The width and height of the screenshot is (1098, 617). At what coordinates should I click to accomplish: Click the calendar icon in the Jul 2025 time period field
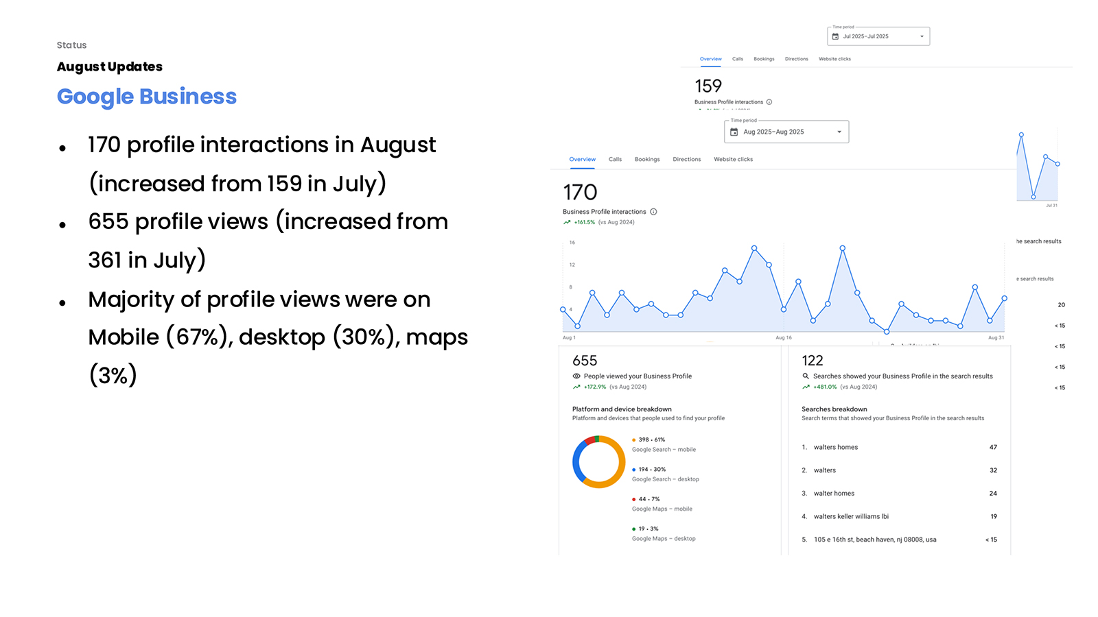coord(836,36)
